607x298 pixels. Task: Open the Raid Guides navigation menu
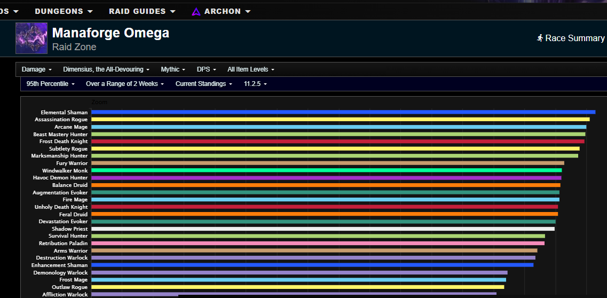[142, 11]
